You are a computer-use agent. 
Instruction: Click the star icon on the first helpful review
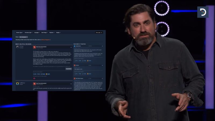point(71,47)
